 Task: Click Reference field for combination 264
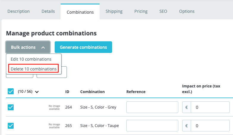coord(152,107)
